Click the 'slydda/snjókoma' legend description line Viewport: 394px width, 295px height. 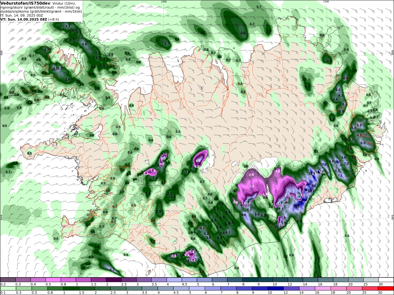[41, 11]
